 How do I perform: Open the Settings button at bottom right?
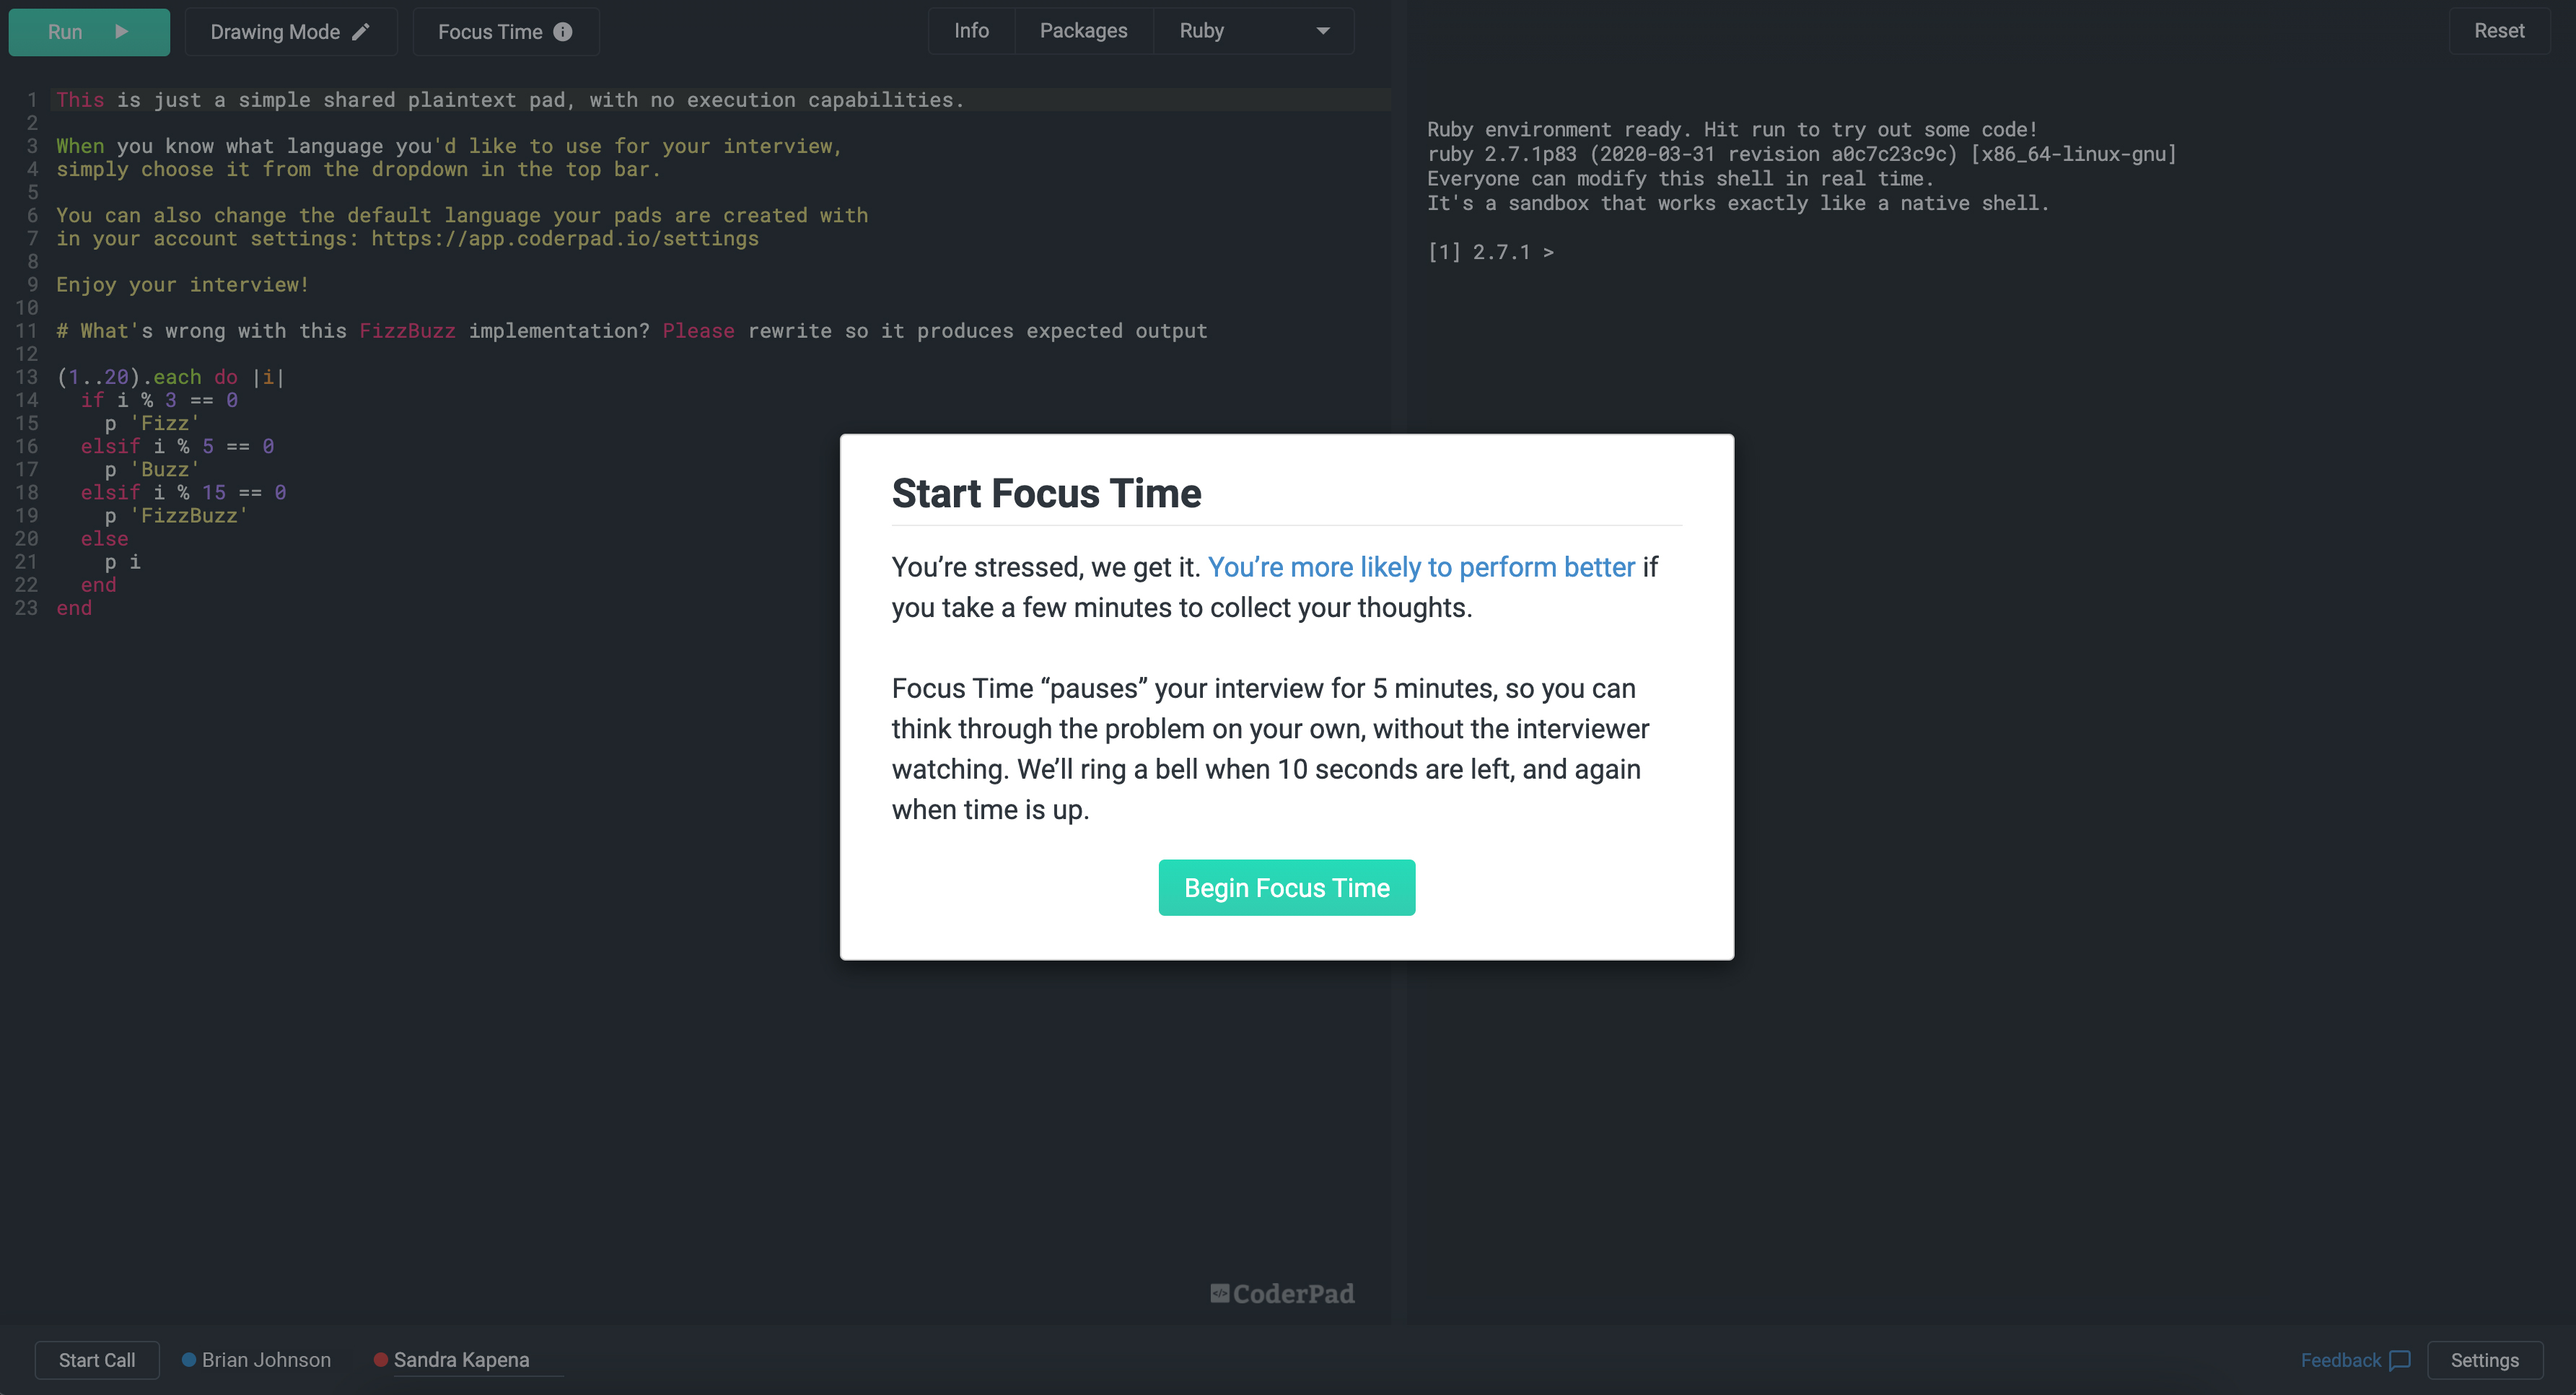tap(2484, 1360)
